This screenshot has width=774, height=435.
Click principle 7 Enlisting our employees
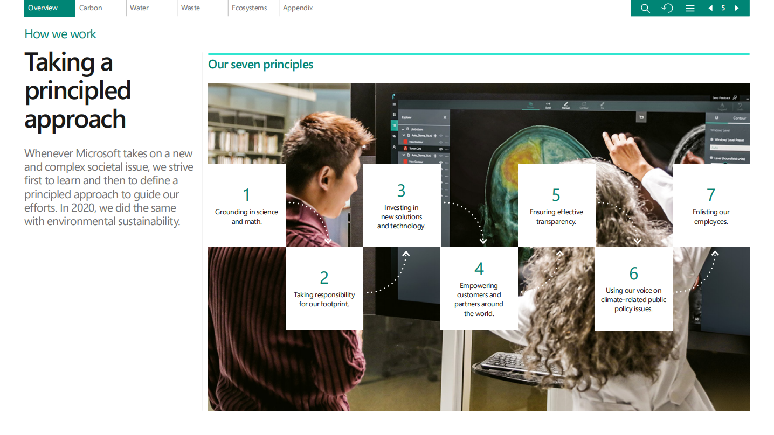tap(711, 206)
